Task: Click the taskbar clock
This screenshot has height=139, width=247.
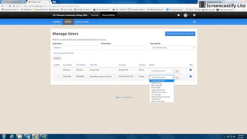Action: 241,136
